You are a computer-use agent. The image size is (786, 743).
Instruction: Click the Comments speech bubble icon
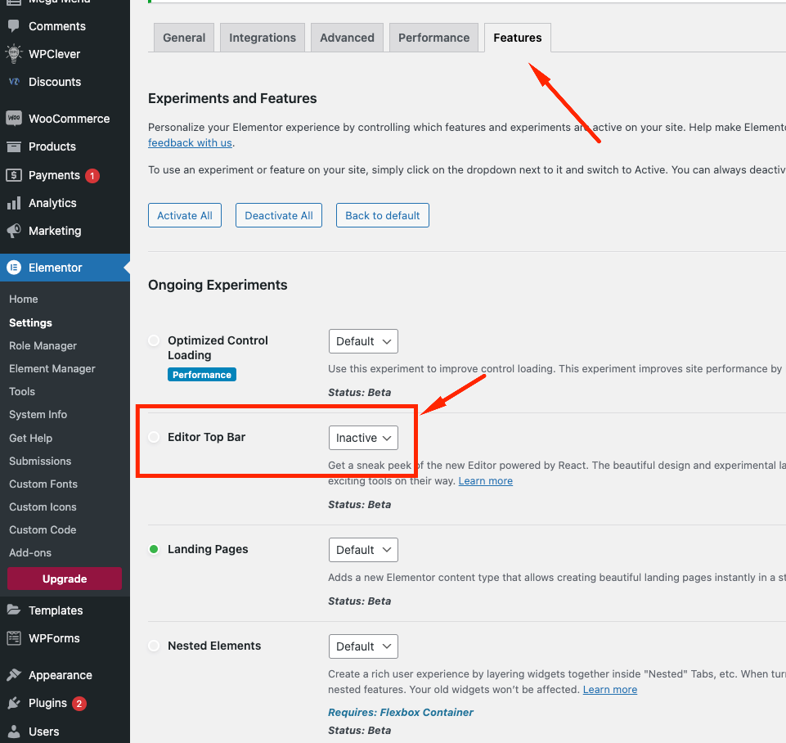click(14, 26)
